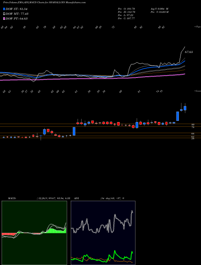
Task: Click the DOW ST value label
Action: [16, 9]
